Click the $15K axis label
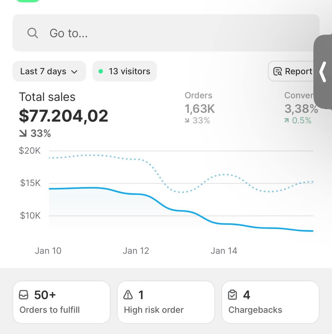The height and width of the screenshot is (334, 332). point(30,183)
